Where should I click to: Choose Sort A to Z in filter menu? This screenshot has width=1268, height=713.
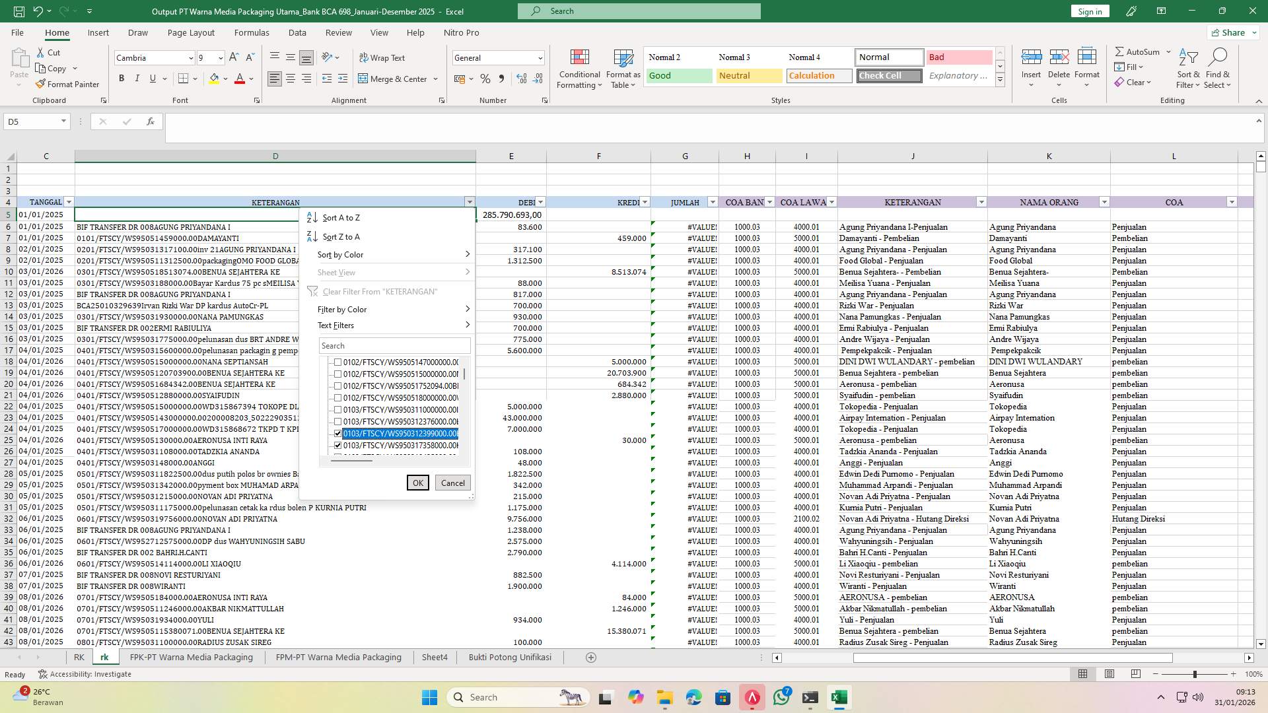click(341, 217)
